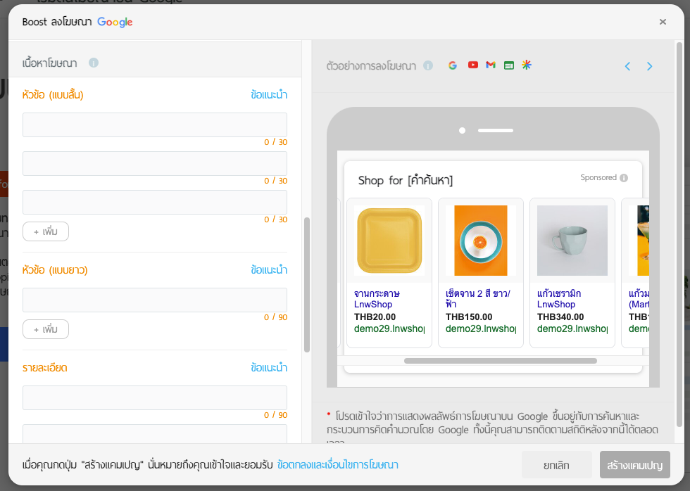Screen dimensions: 690x491
Task: Go to the previous ad preview
Action: click(x=627, y=67)
